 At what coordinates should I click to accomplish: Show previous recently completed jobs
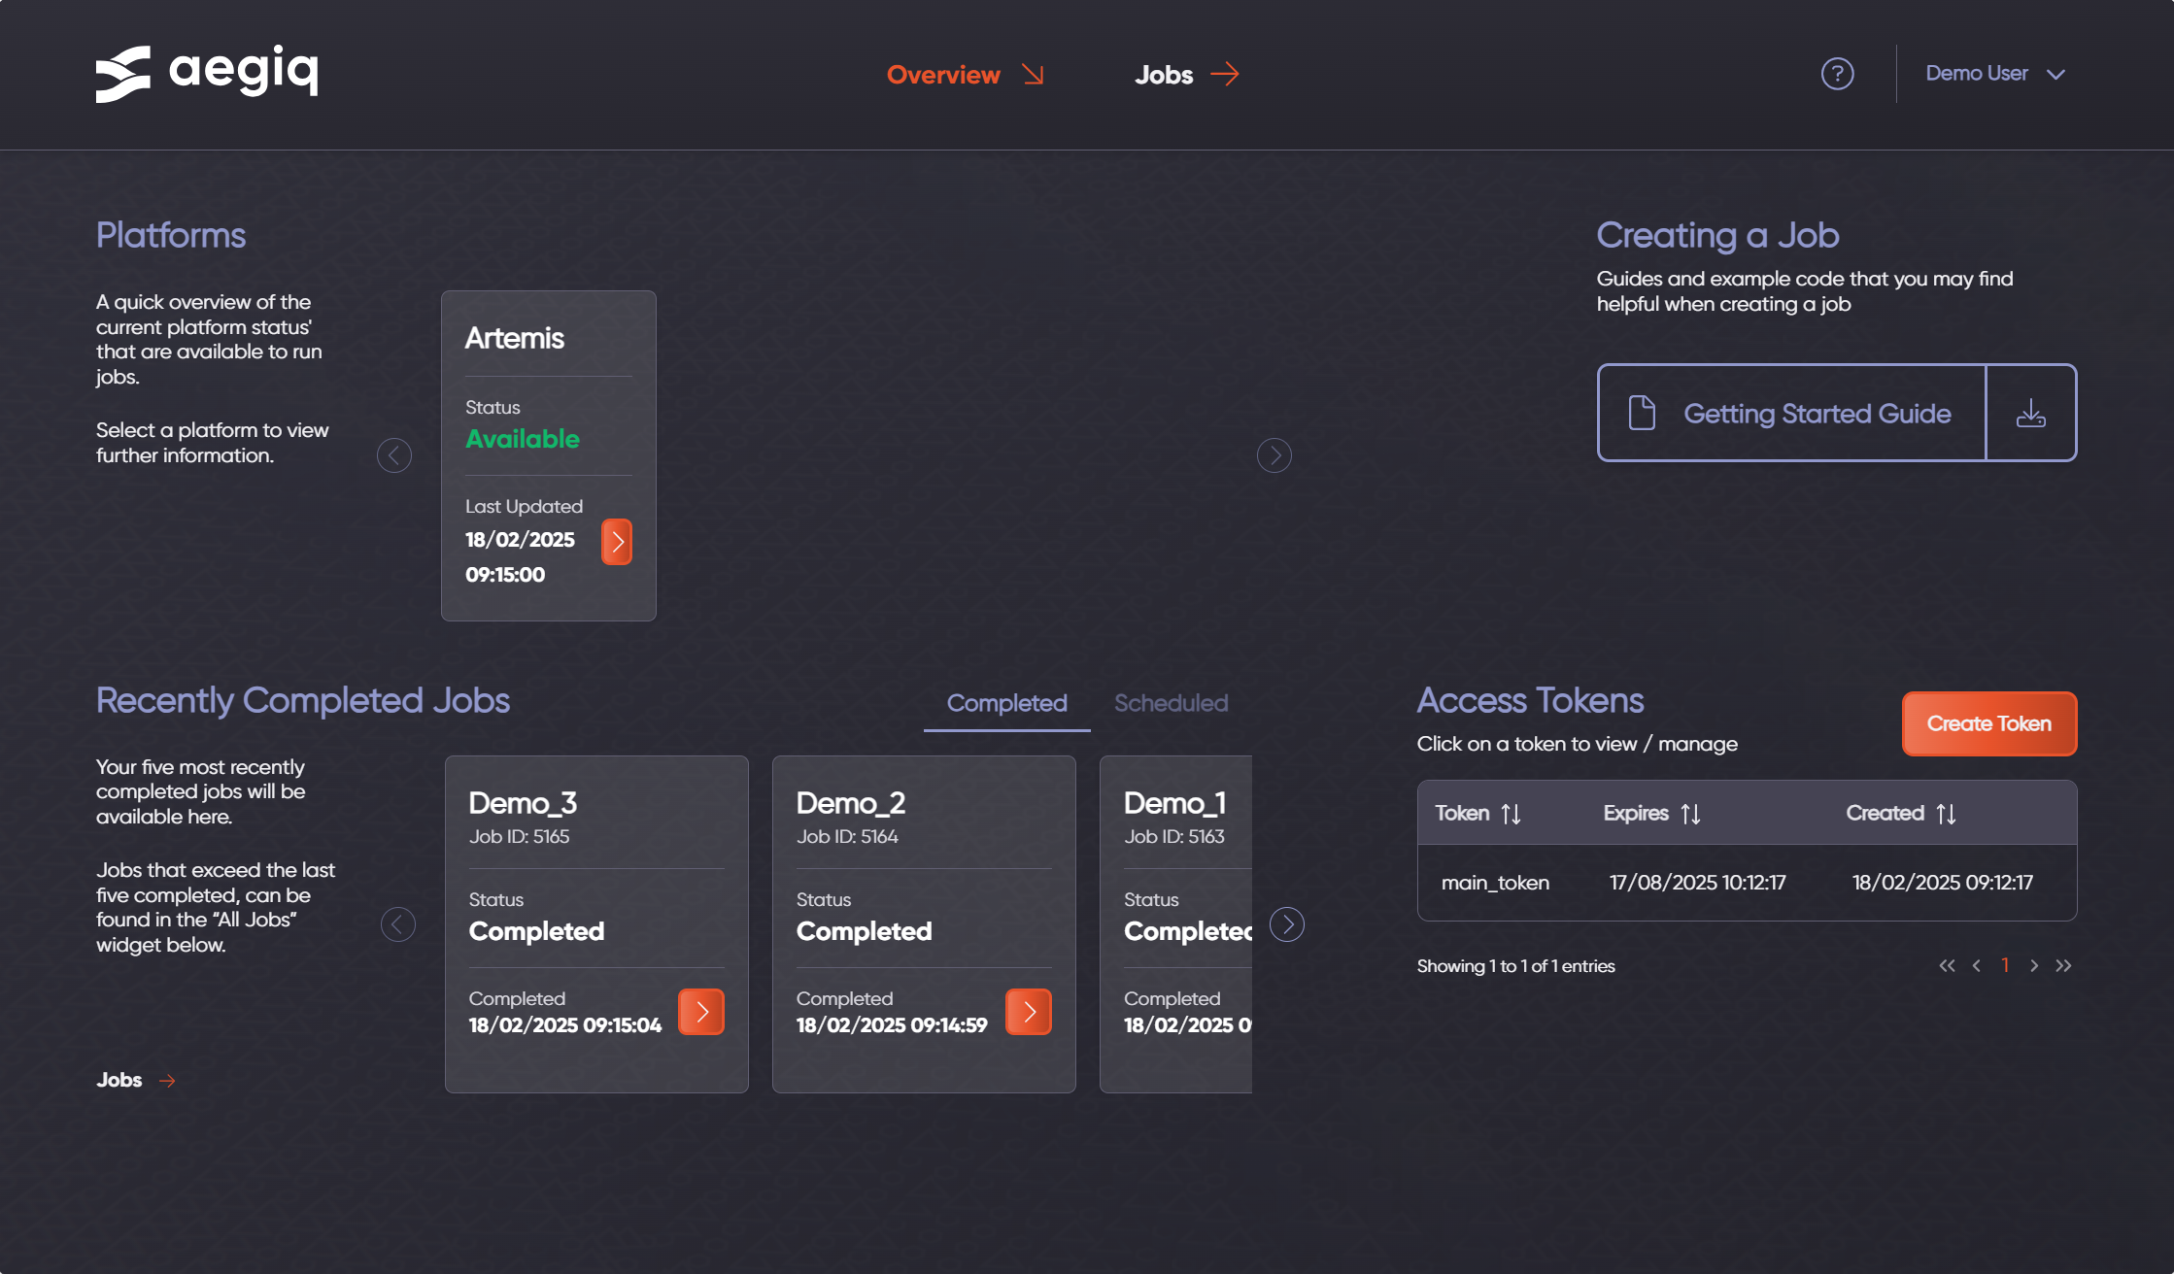click(398, 924)
